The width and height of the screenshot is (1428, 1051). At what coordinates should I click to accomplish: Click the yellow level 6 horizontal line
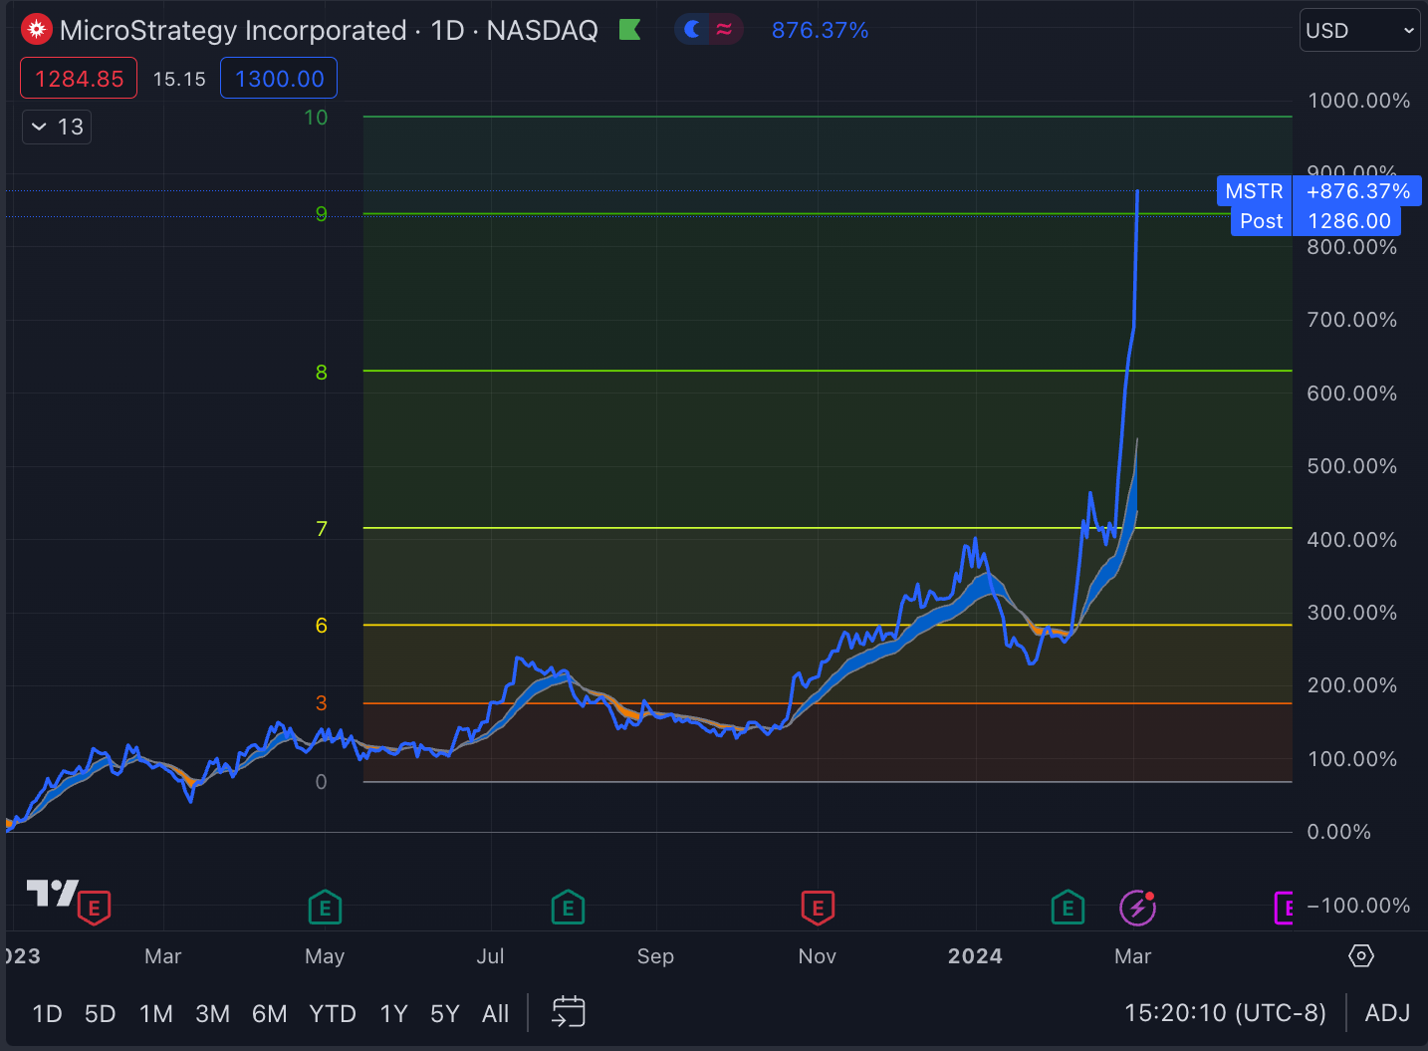tap(697, 626)
